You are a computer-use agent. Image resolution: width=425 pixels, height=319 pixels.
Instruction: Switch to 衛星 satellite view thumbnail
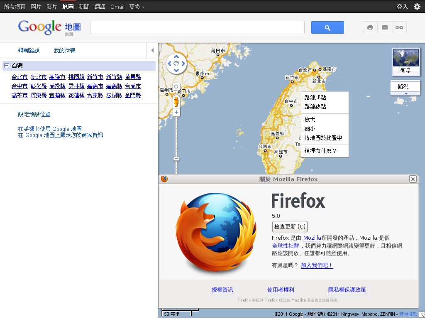pos(406,61)
